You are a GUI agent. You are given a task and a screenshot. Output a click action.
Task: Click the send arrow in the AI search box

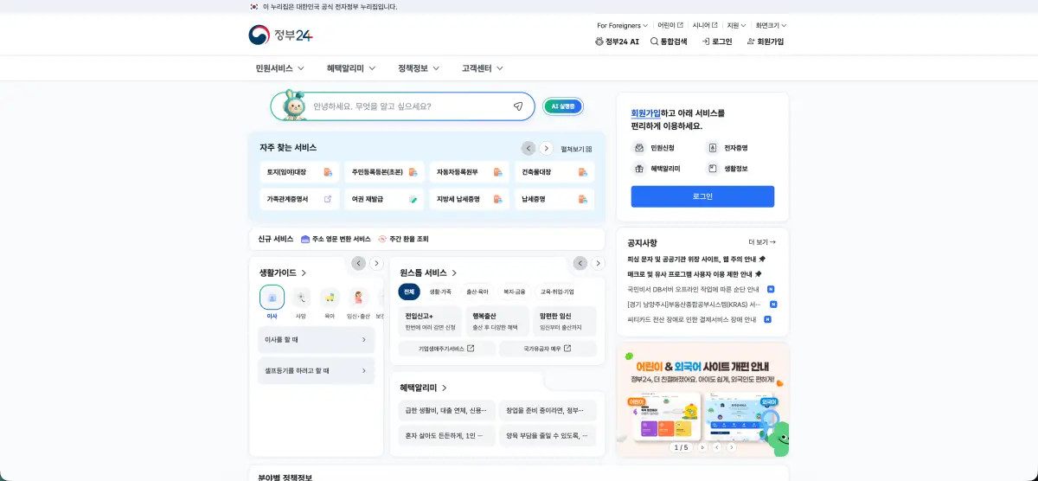pos(518,106)
